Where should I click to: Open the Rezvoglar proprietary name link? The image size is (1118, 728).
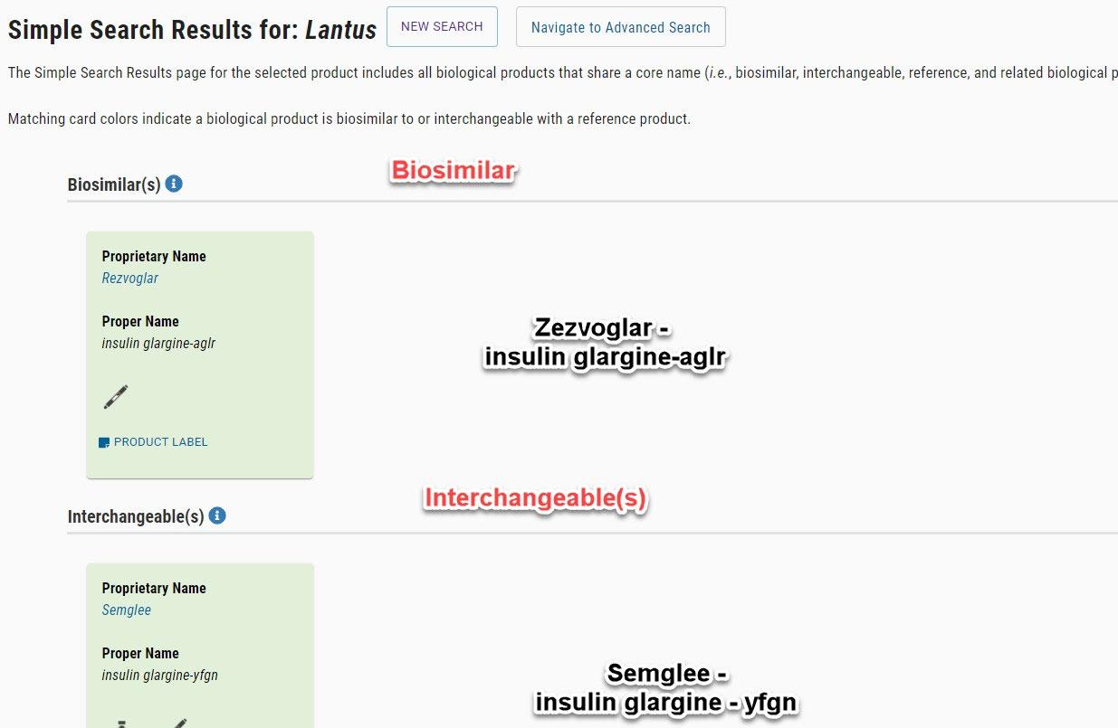[130, 278]
